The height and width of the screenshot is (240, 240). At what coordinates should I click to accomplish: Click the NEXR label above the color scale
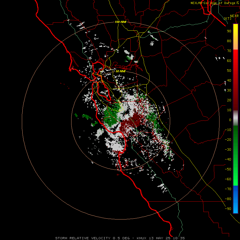234,16
